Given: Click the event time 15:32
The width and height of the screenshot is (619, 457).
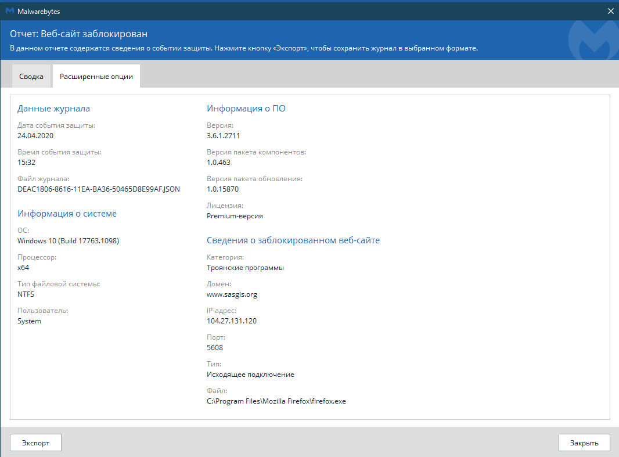Looking at the screenshot, I should (x=26, y=163).
